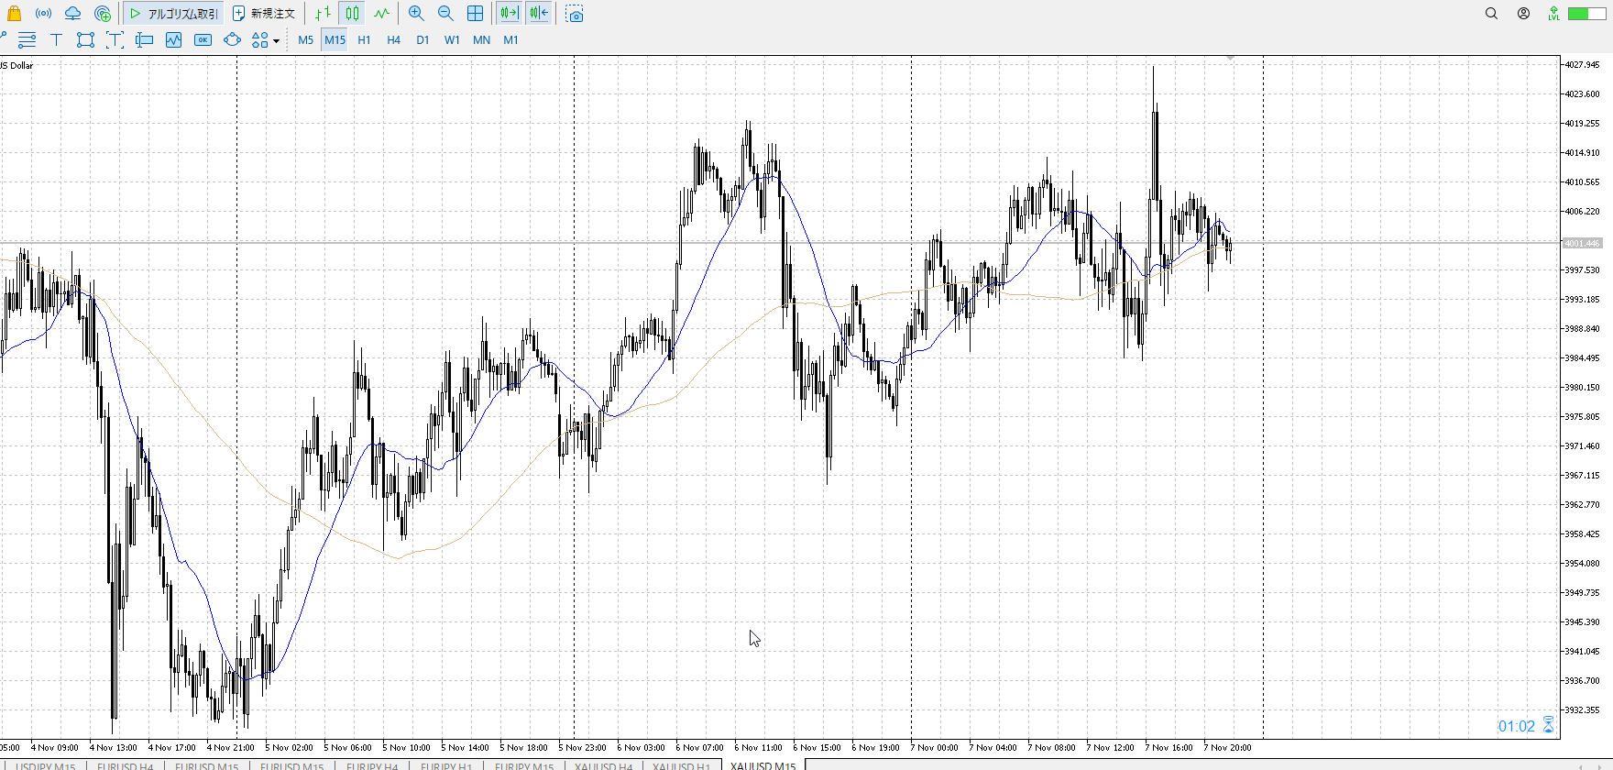Switch to line chart display

(x=381, y=14)
